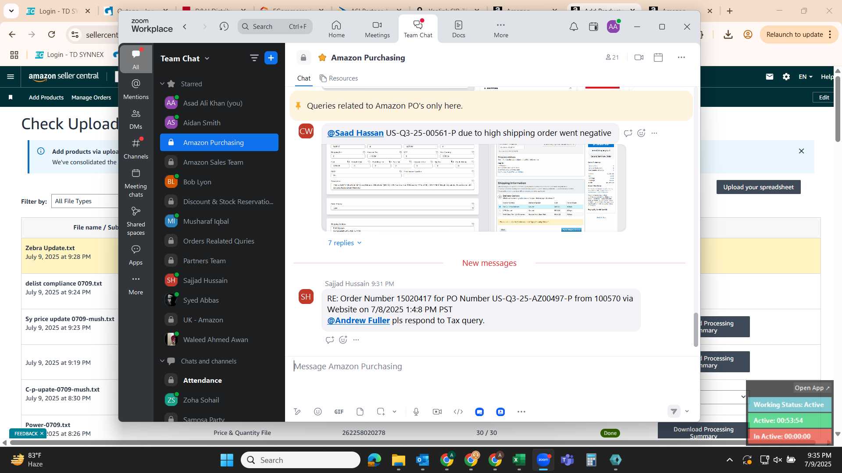The image size is (842, 473).
Task: Open Channels in sidebar
Action: (x=136, y=149)
